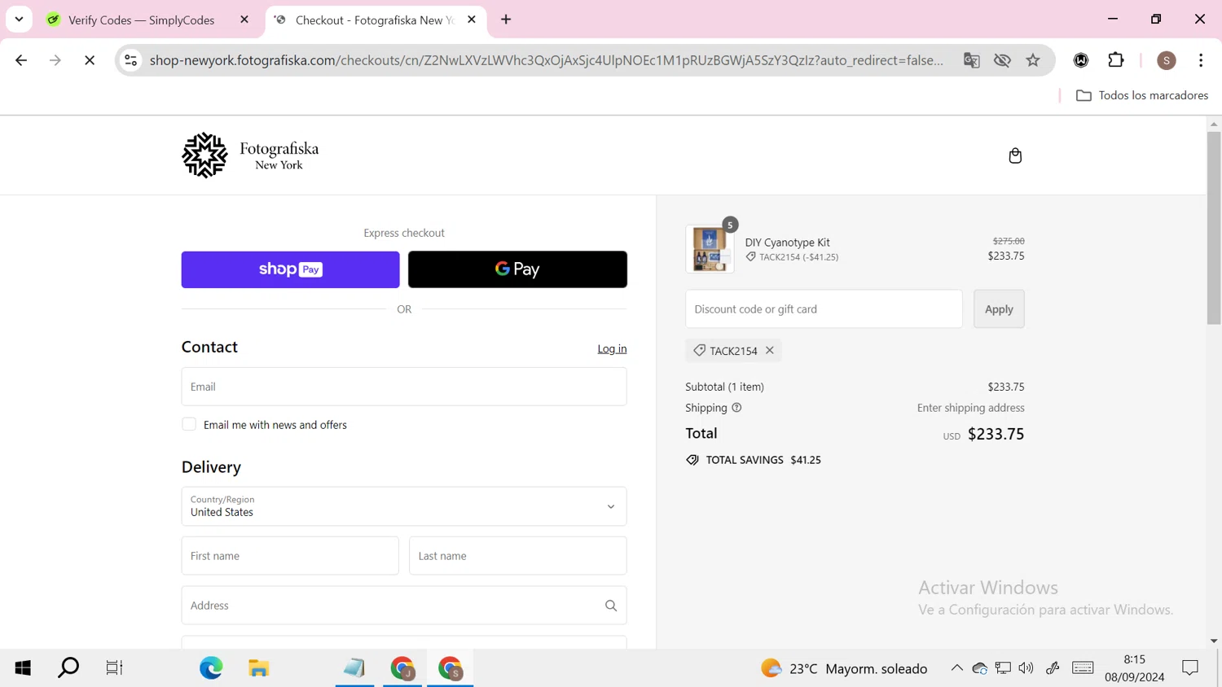Remove the TACK2154 discount code
This screenshot has height=687, width=1222.
click(x=769, y=350)
